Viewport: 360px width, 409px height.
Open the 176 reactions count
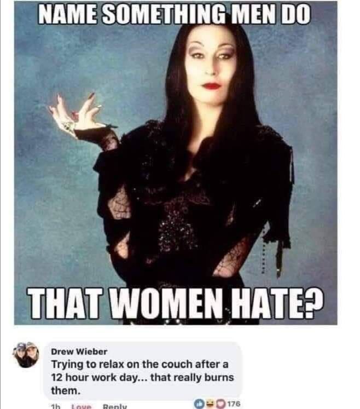[234, 404]
